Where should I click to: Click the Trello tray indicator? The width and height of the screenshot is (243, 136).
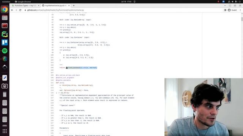224,2
